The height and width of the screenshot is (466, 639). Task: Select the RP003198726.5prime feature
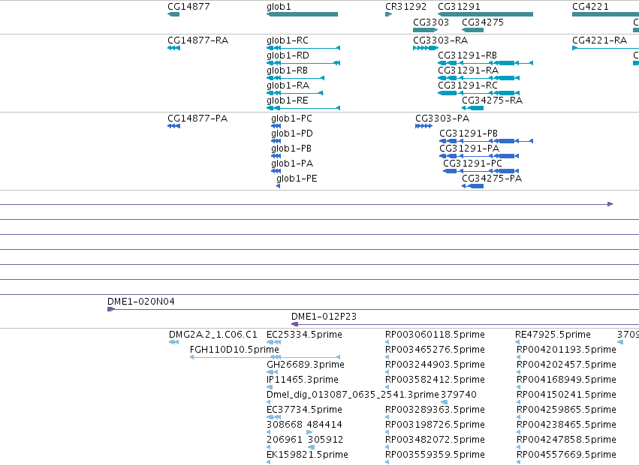pyautogui.click(x=387, y=431)
